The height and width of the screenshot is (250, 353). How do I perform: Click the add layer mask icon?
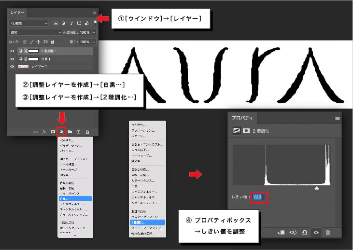point(53,131)
